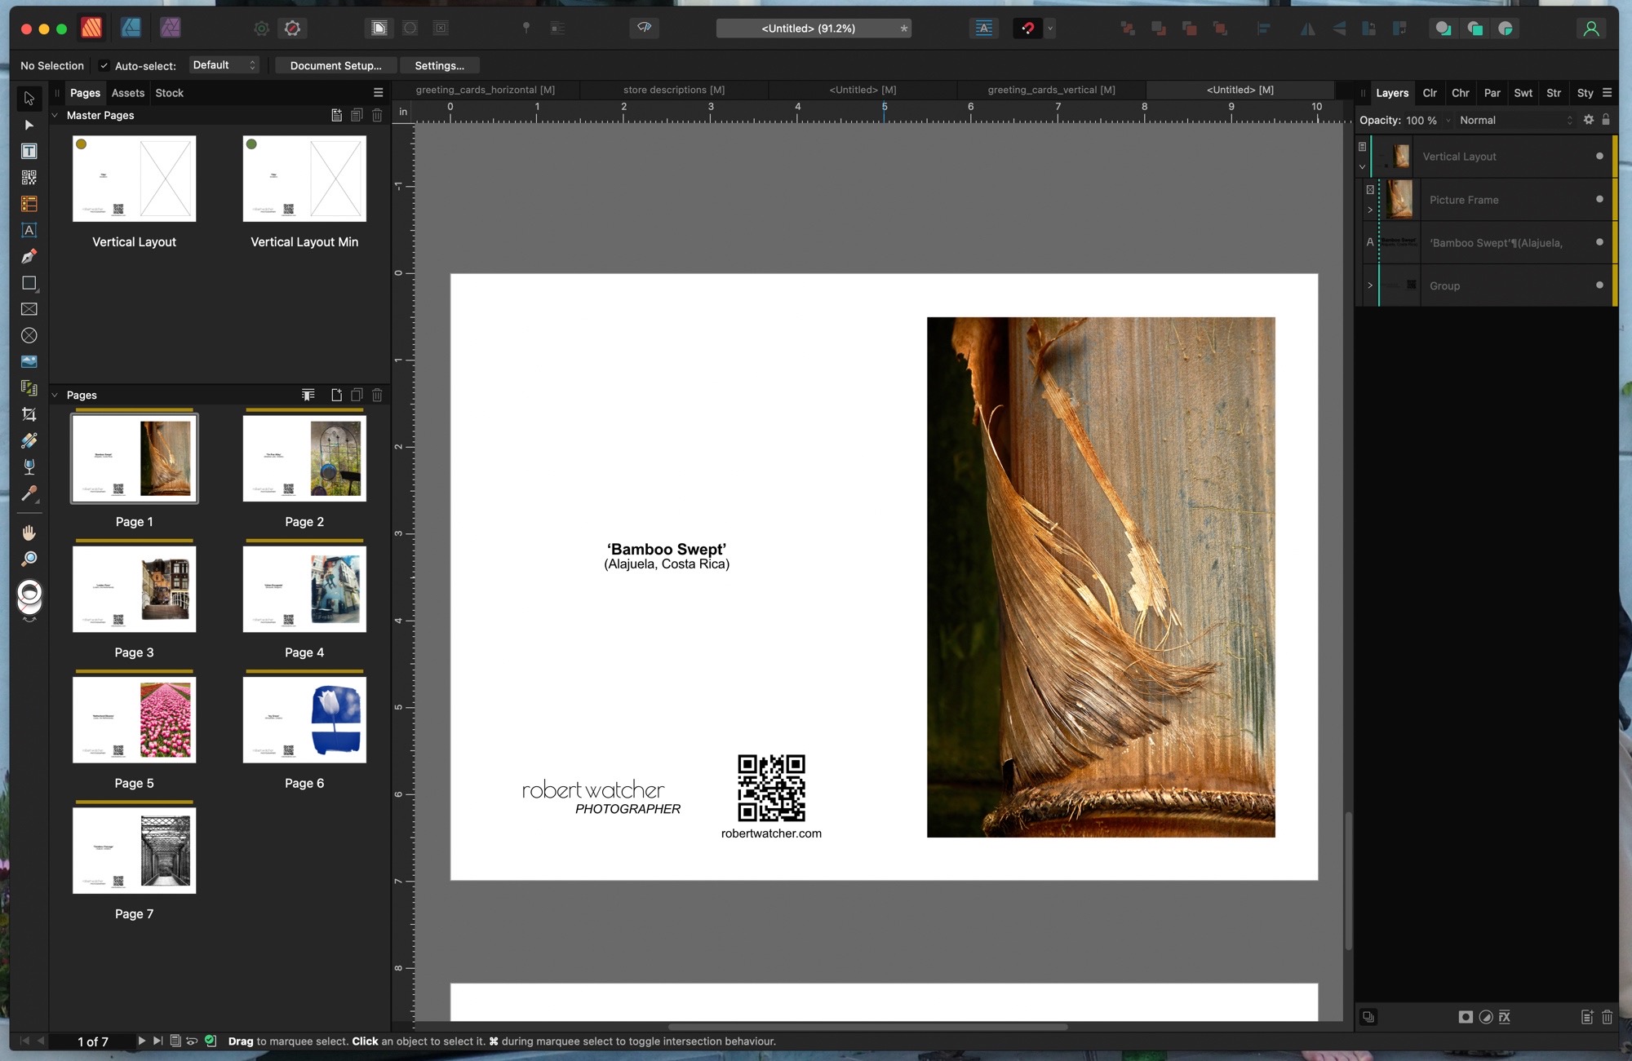Select the Vector Crop tool
1632x1061 pixels.
click(29, 414)
